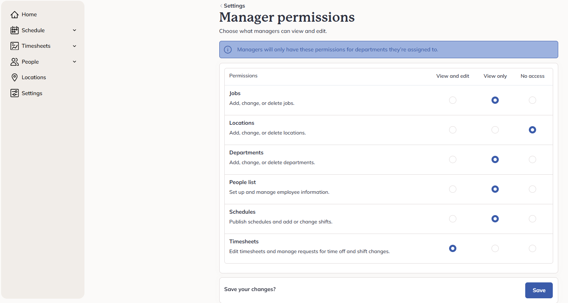Set Jobs to No access

(532, 100)
